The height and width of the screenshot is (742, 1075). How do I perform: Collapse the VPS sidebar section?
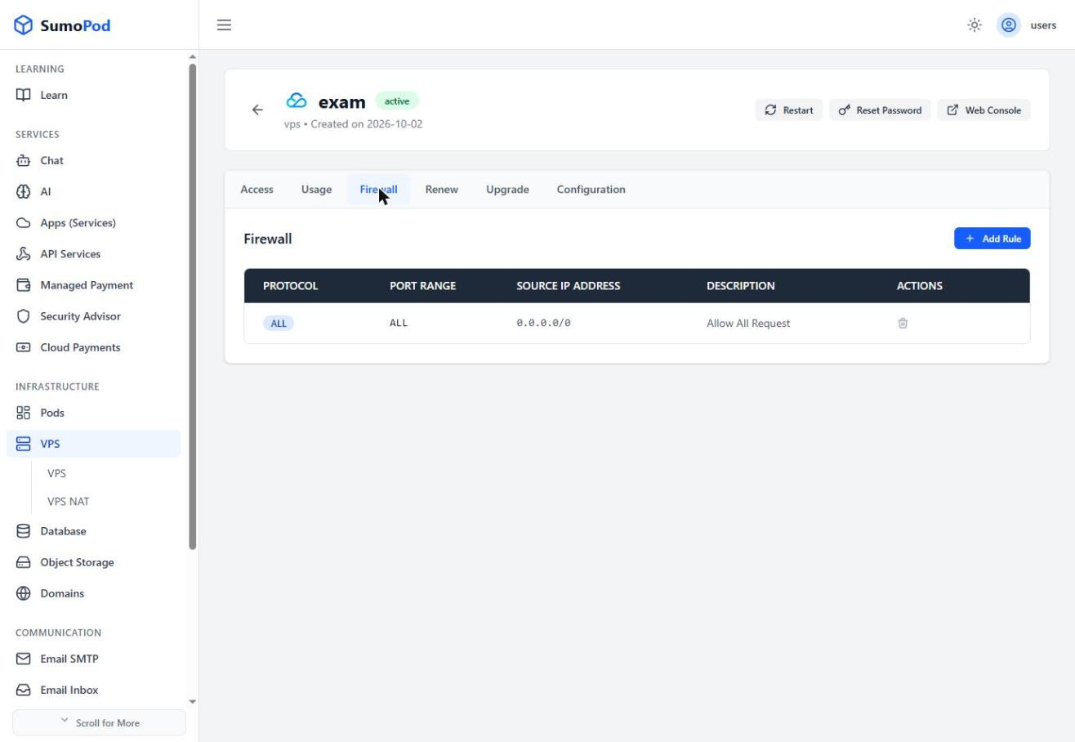pyautogui.click(x=93, y=444)
